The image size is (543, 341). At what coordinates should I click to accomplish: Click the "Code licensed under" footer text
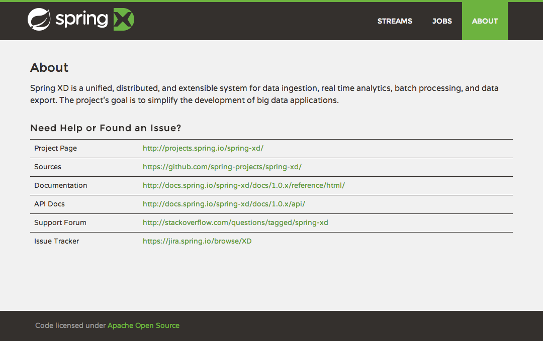[x=70, y=325]
